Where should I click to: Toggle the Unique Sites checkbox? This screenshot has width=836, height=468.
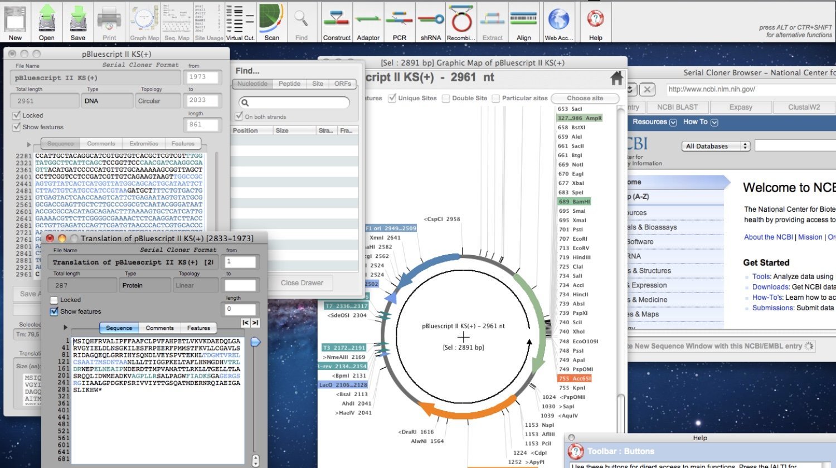click(392, 98)
